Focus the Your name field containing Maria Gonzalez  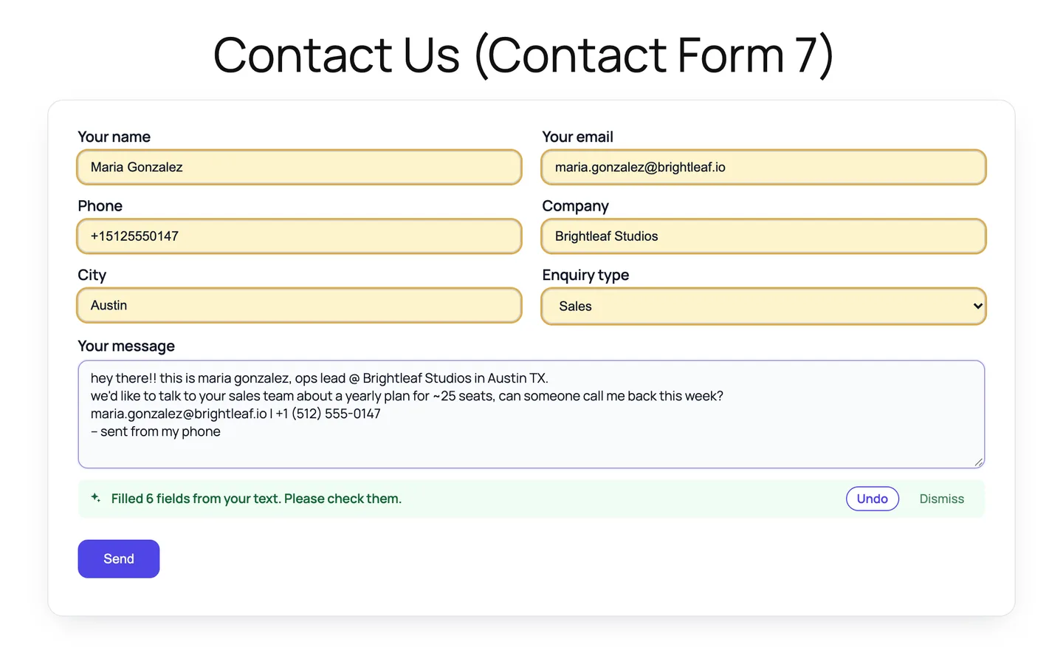(299, 167)
